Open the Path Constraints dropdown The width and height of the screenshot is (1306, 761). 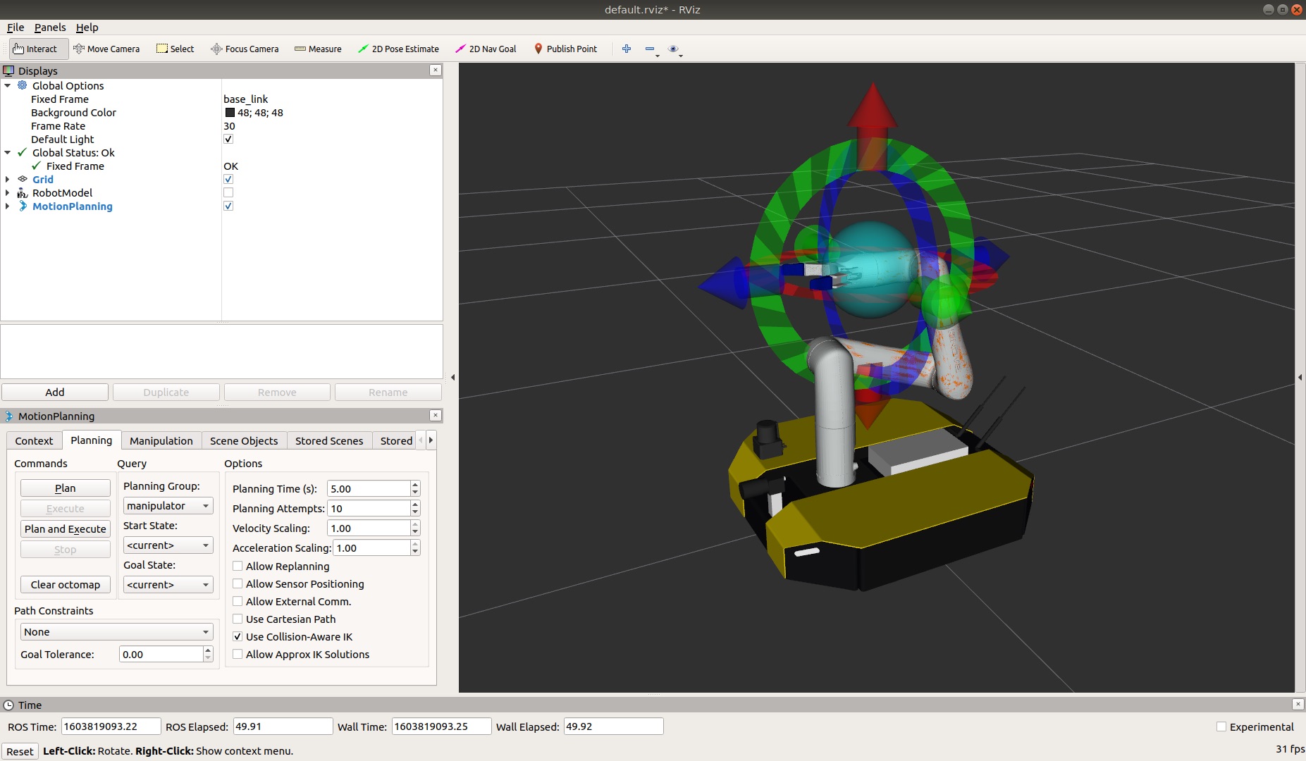pyautogui.click(x=116, y=632)
